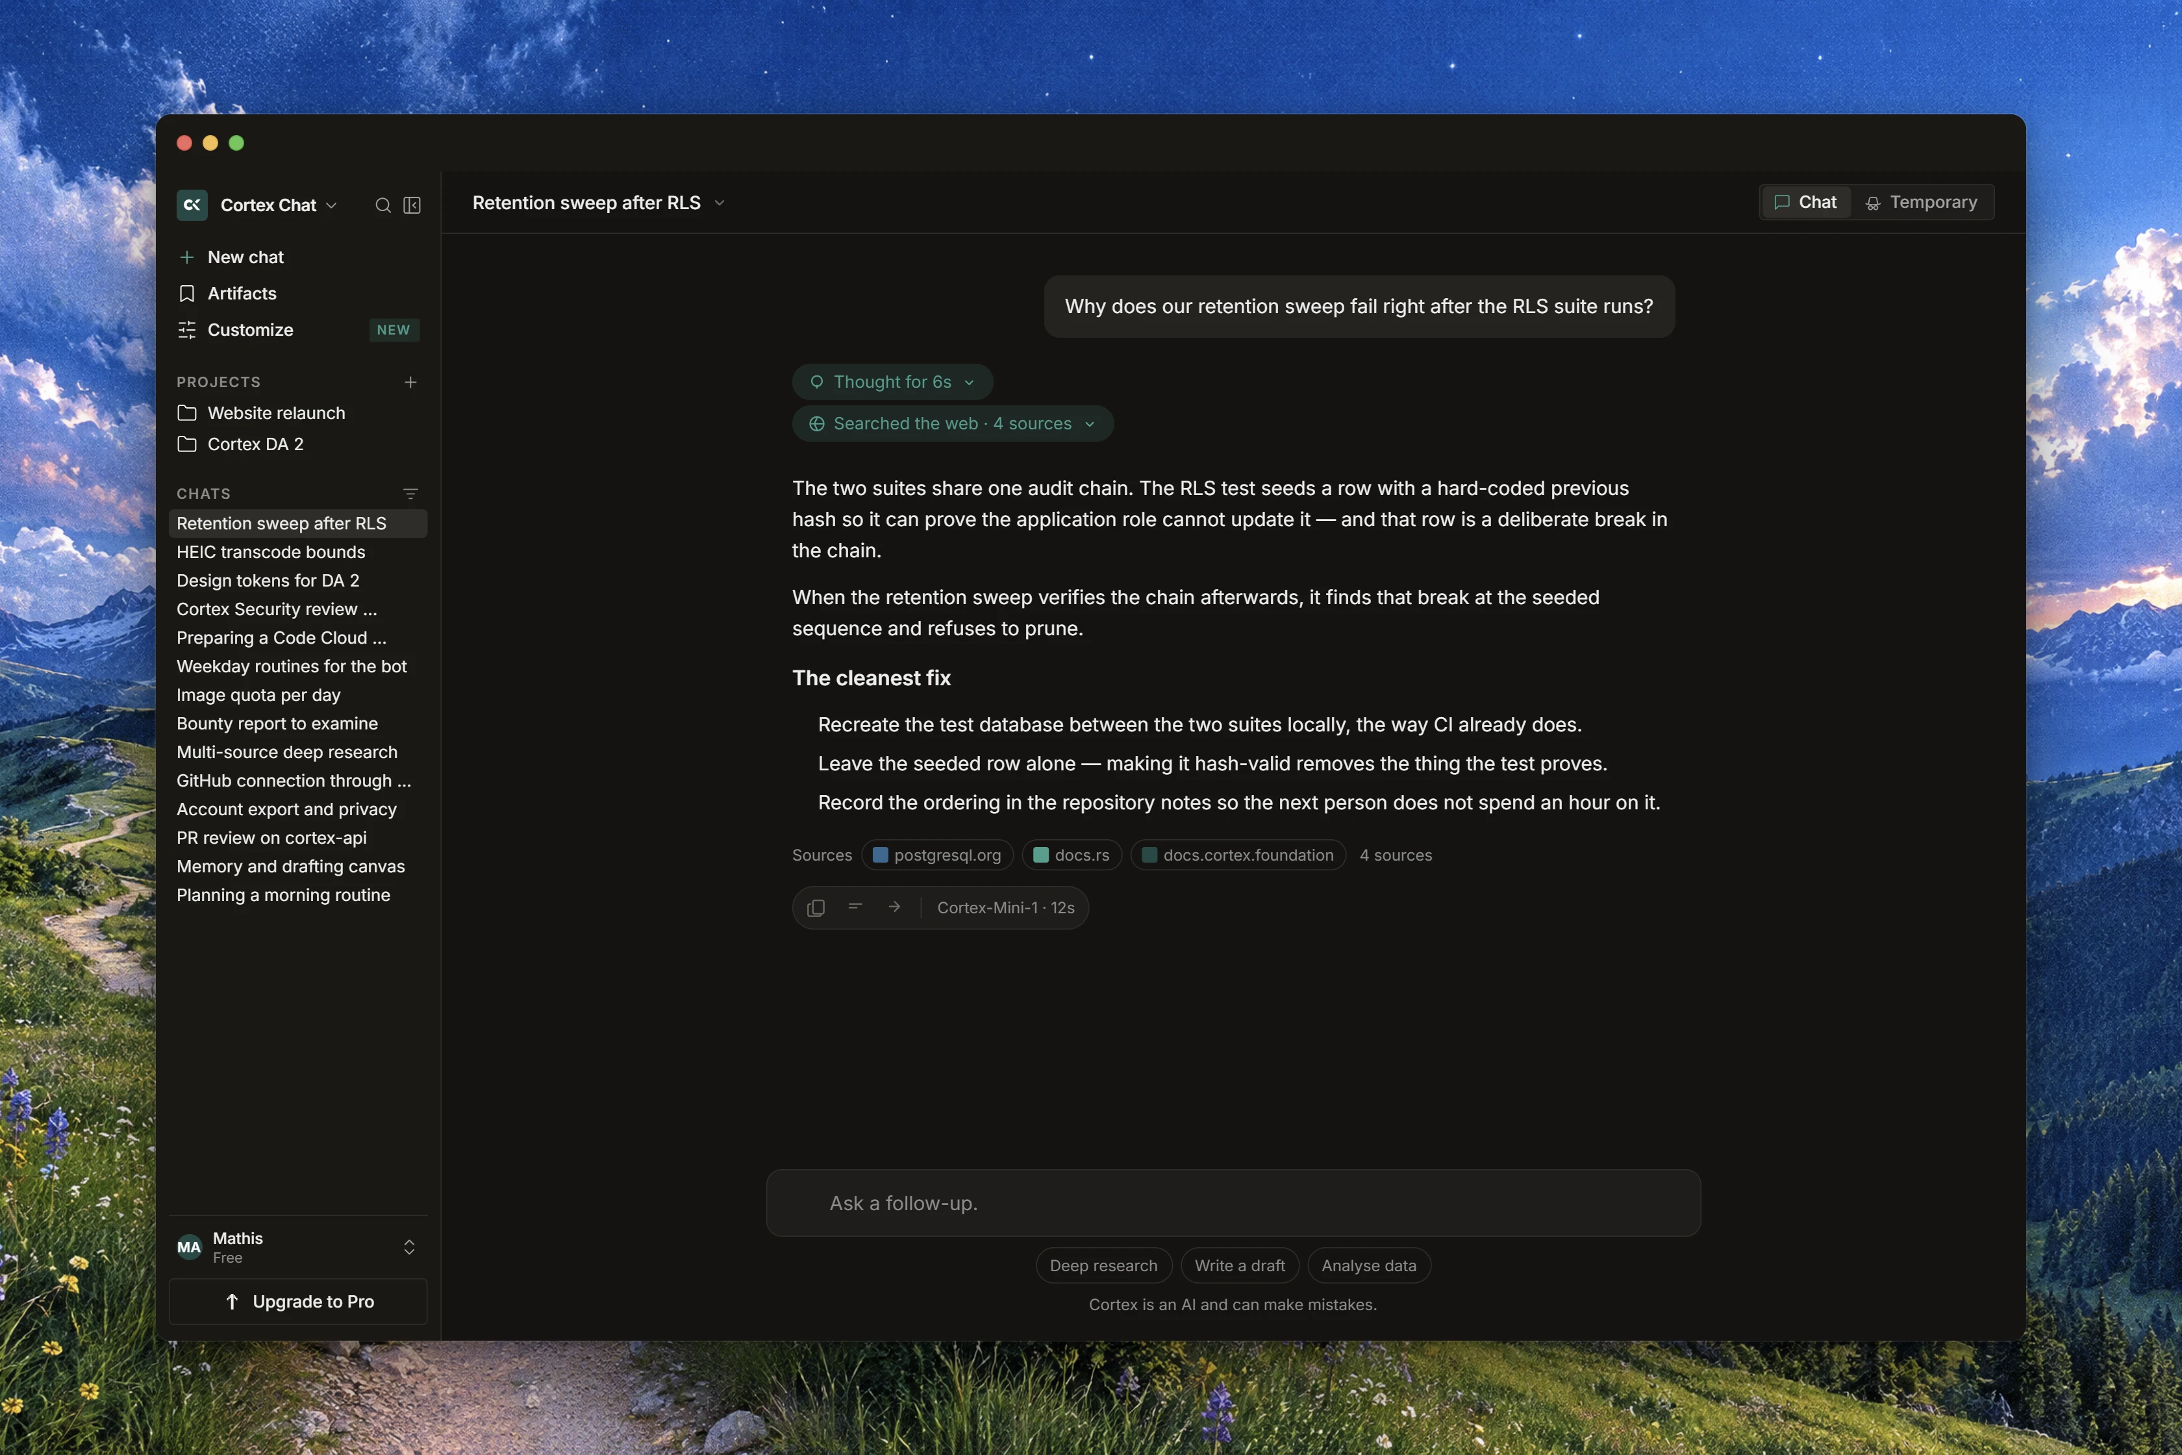Open the Cortex Chat workspace dropdown
Screen dimensions: 2182x1455
279,205
